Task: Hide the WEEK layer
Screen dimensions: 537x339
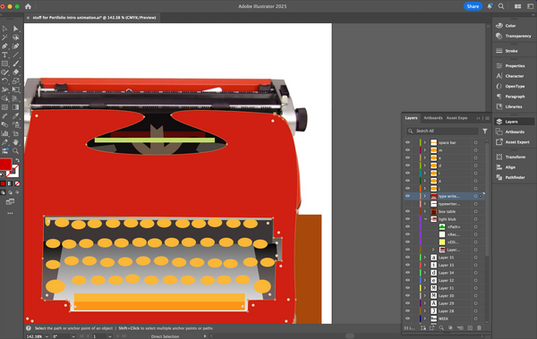Action: 407,318
